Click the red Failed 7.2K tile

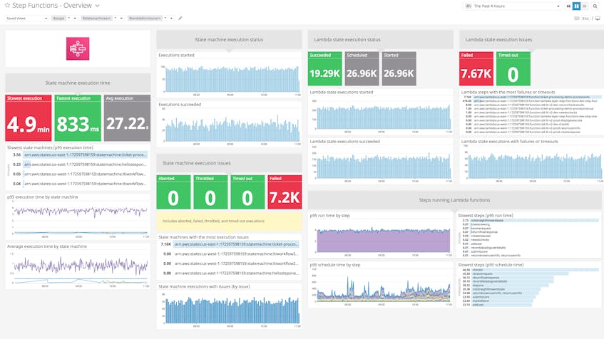click(285, 192)
